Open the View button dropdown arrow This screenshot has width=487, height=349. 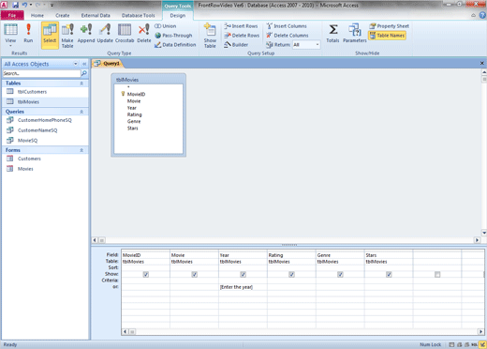coord(10,46)
